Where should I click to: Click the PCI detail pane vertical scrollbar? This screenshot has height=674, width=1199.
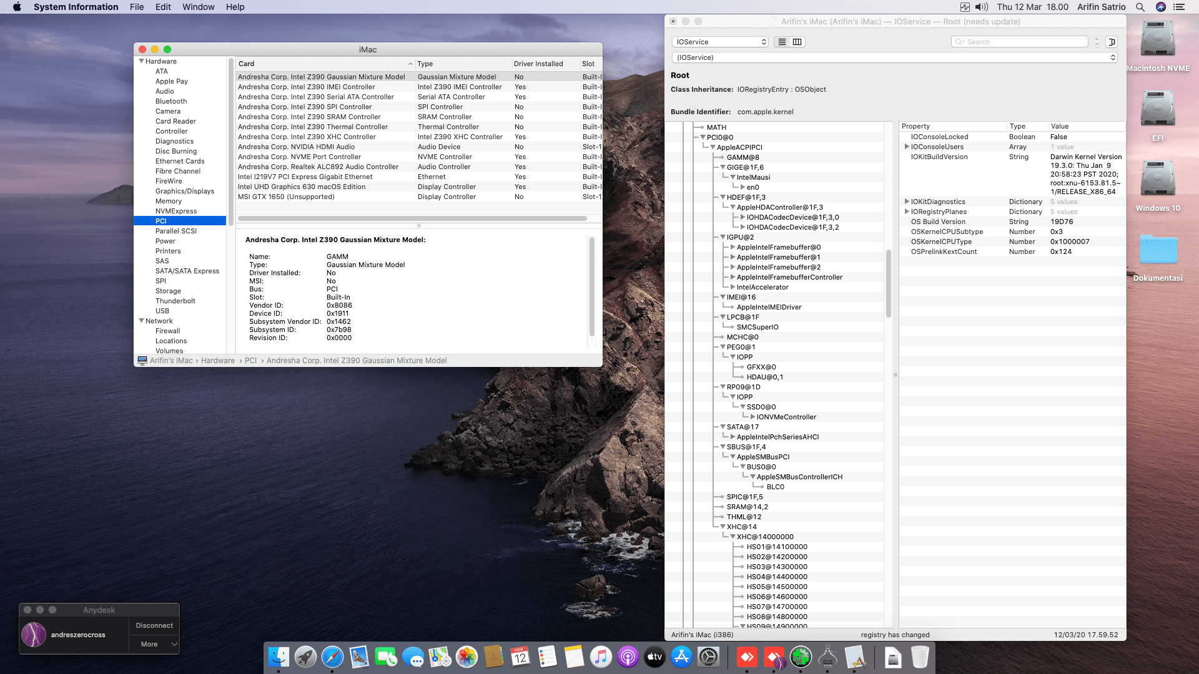[x=591, y=286]
